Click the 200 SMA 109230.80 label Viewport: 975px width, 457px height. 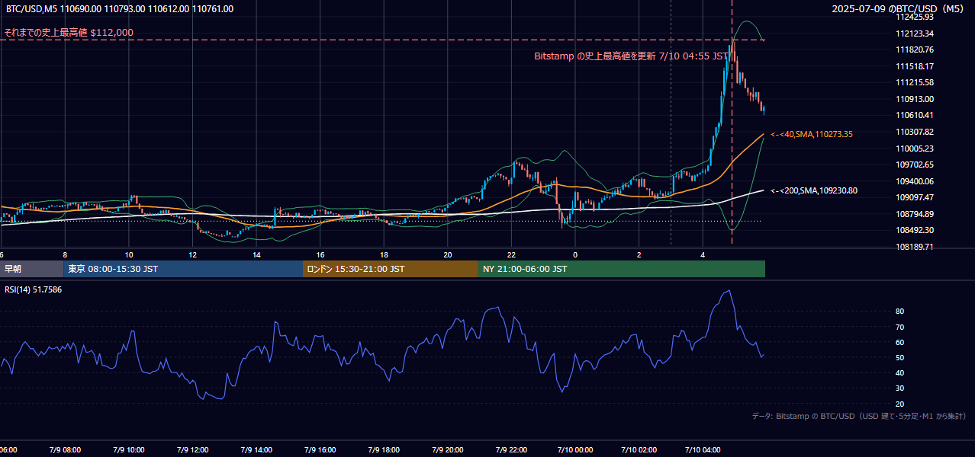pos(814,190)
